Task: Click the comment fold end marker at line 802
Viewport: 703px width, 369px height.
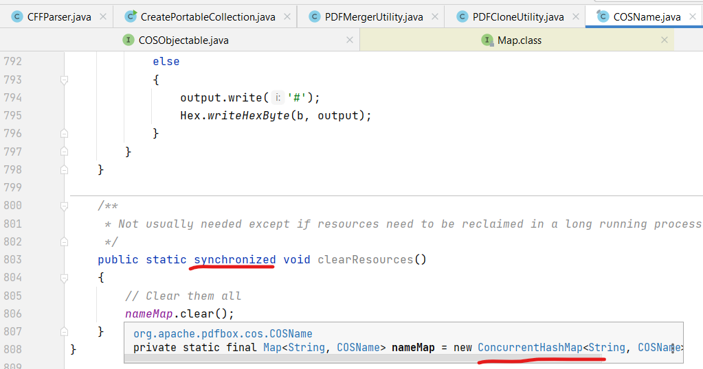Action: 64,241
